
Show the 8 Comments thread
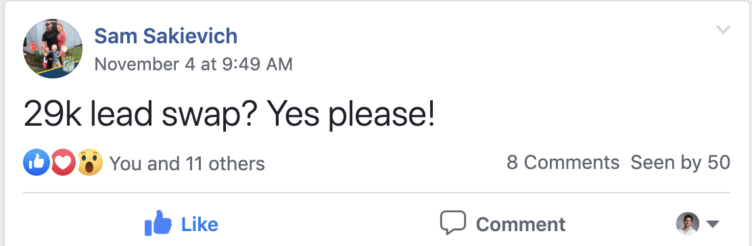[563, 163]
